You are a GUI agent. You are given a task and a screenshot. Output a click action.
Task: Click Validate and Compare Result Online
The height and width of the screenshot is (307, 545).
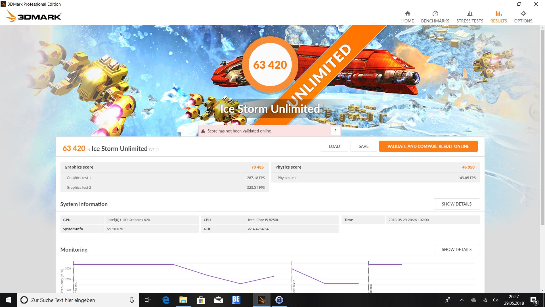pos(428,146)
